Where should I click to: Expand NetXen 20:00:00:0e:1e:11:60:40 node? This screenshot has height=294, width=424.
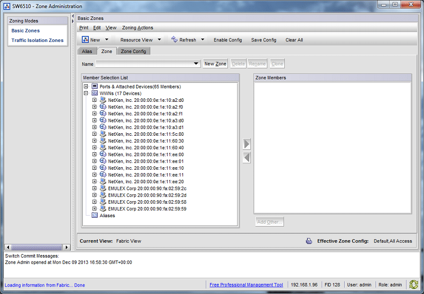[x=94, y=147]
